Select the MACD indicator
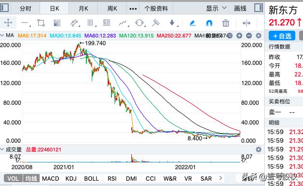The width and height of the screenshot is (303, 186). click(x=51, y=178)
